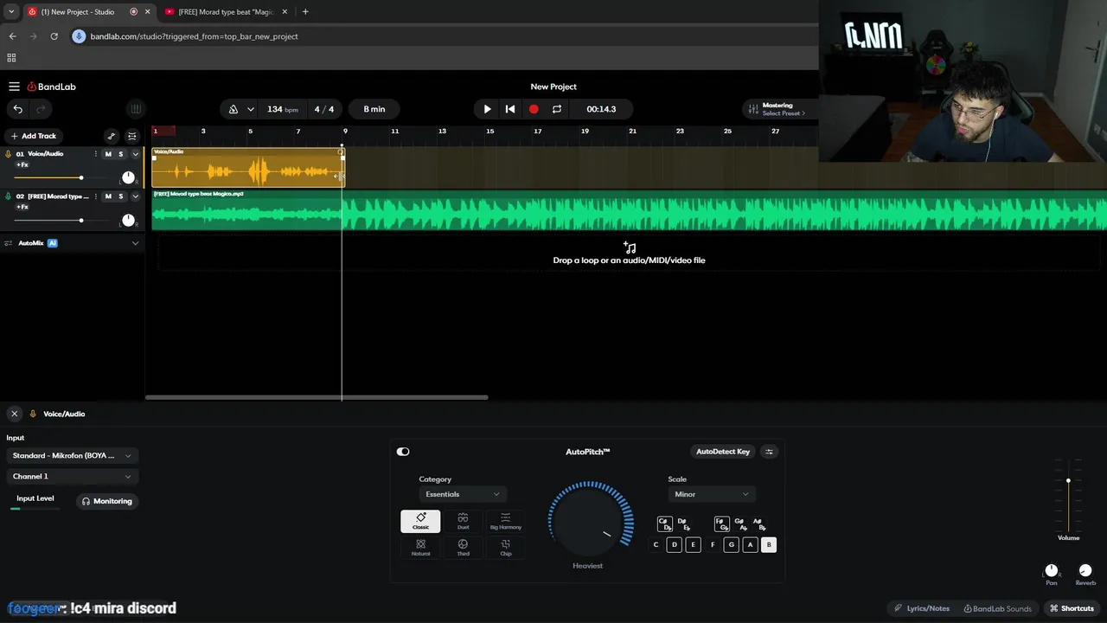Screen dimensions: 1107x623
Task: Click the 00:14.3 time display
Action: coord(601,109)
